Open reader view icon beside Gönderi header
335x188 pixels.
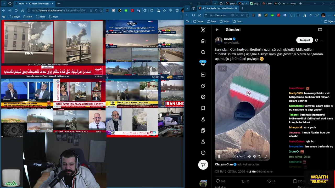click(320, 30)
